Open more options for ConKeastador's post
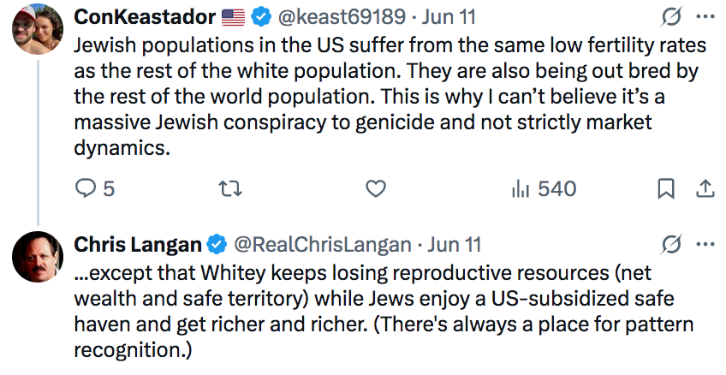This screenshot has height=375, width=726. click(x=705, y=17)
